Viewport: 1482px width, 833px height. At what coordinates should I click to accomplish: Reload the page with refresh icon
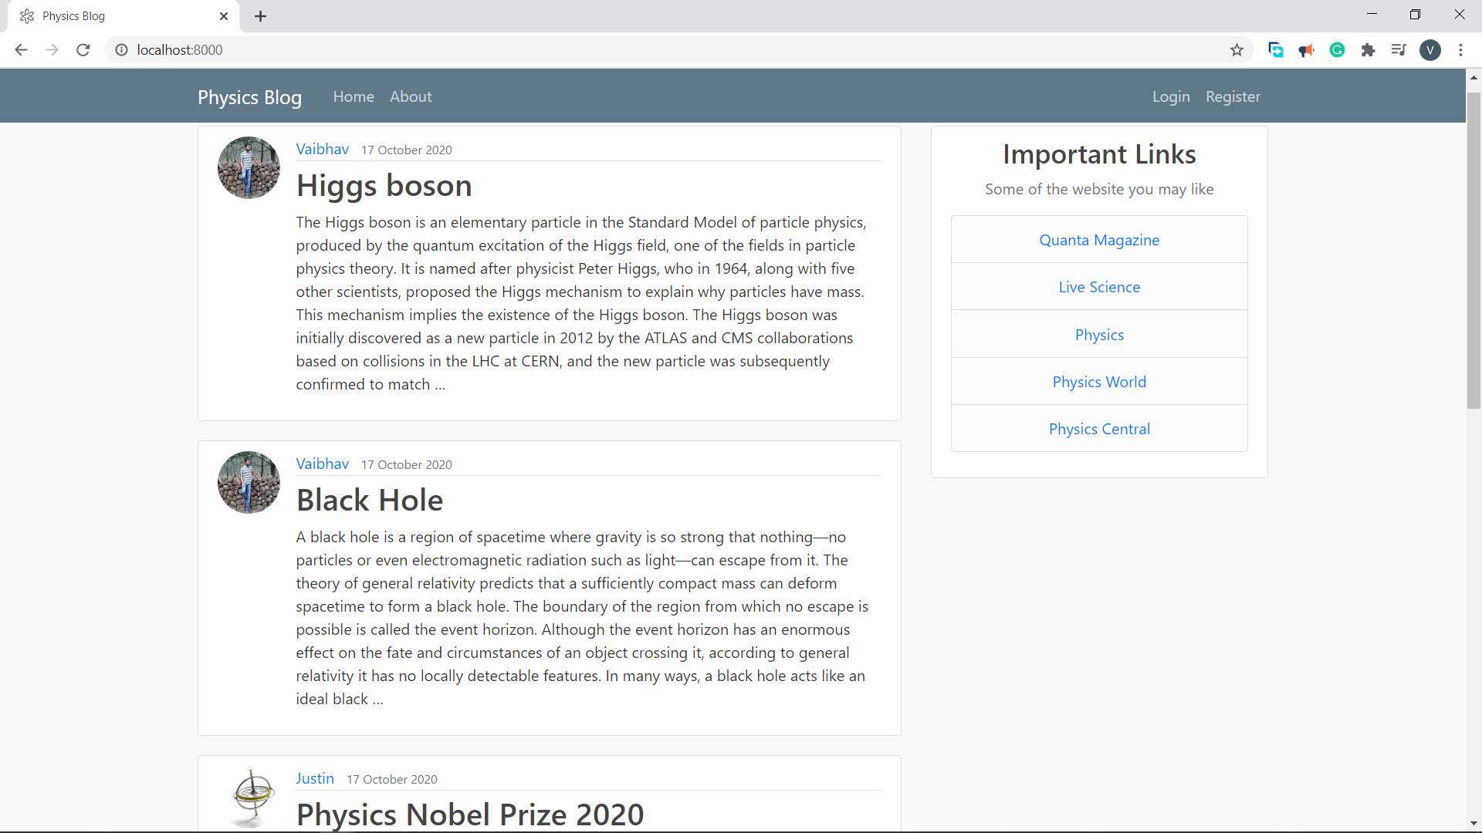(83, 50)
